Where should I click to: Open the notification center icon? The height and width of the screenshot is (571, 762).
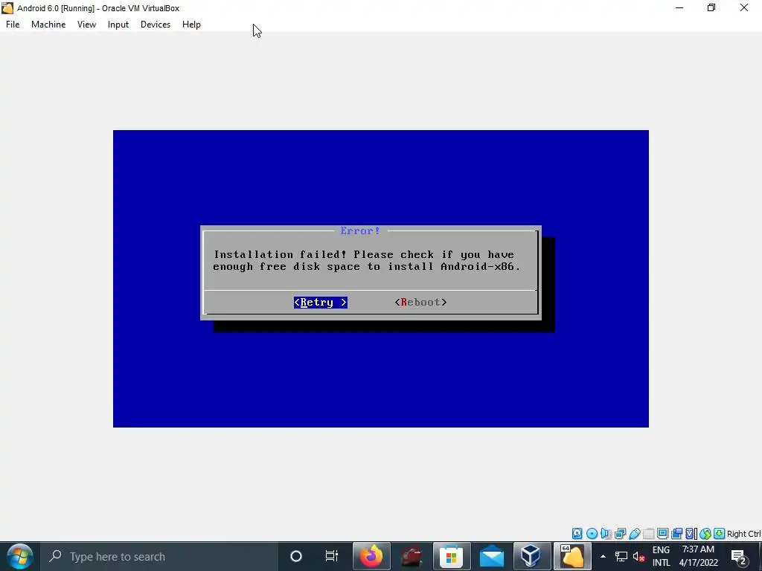(739, 556)
